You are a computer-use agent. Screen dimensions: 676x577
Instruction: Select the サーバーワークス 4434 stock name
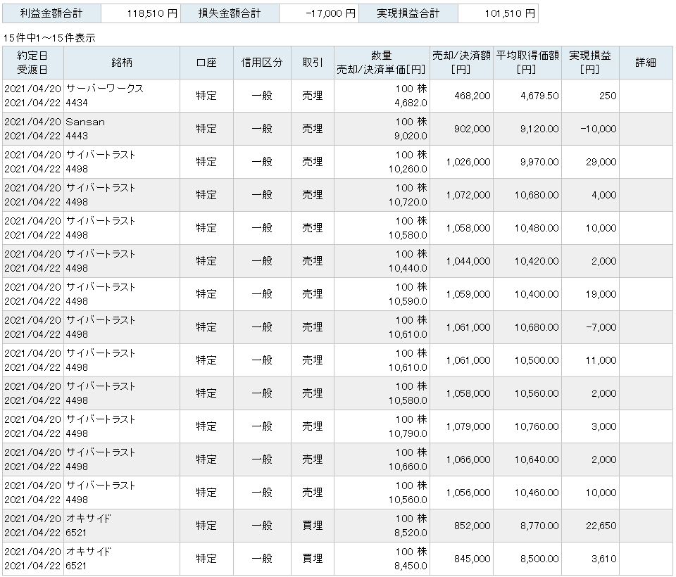click(104, 96)
